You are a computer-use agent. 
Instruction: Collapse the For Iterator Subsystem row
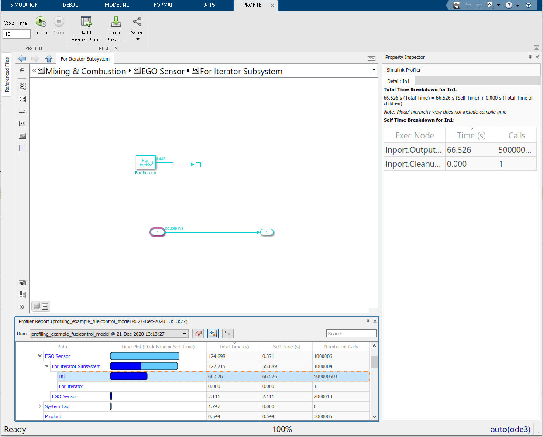coord(47,366)
